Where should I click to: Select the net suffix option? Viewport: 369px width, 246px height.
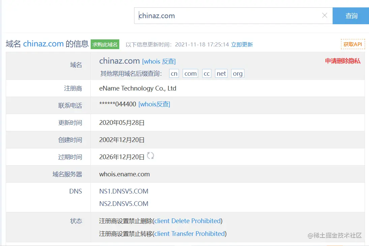coord(221,74)
